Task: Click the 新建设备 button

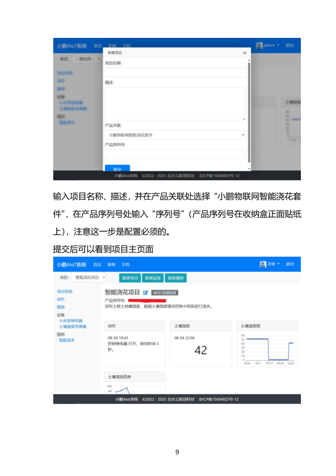Action: click(152, 278)
